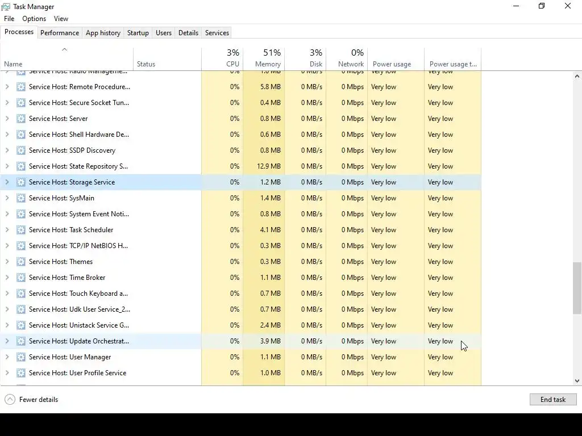
Task: Expand Service Host: Time Broker group
Action: point(7,278)
